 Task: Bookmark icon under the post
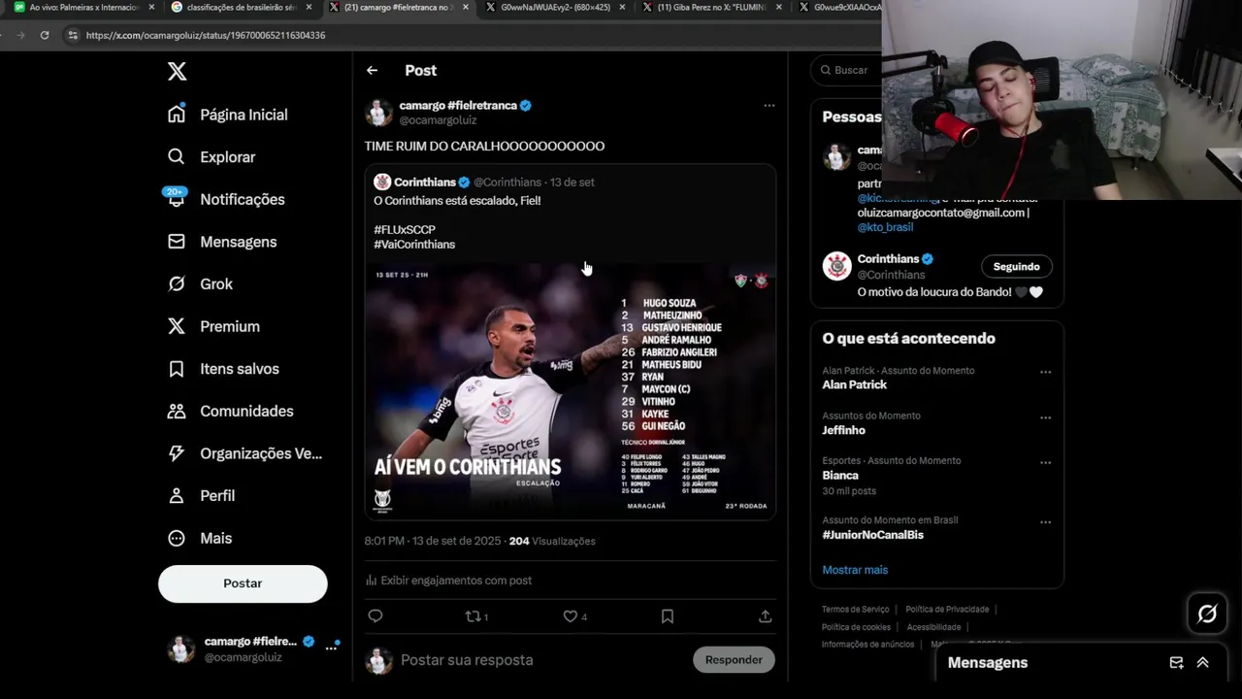(x=668, y=616)
